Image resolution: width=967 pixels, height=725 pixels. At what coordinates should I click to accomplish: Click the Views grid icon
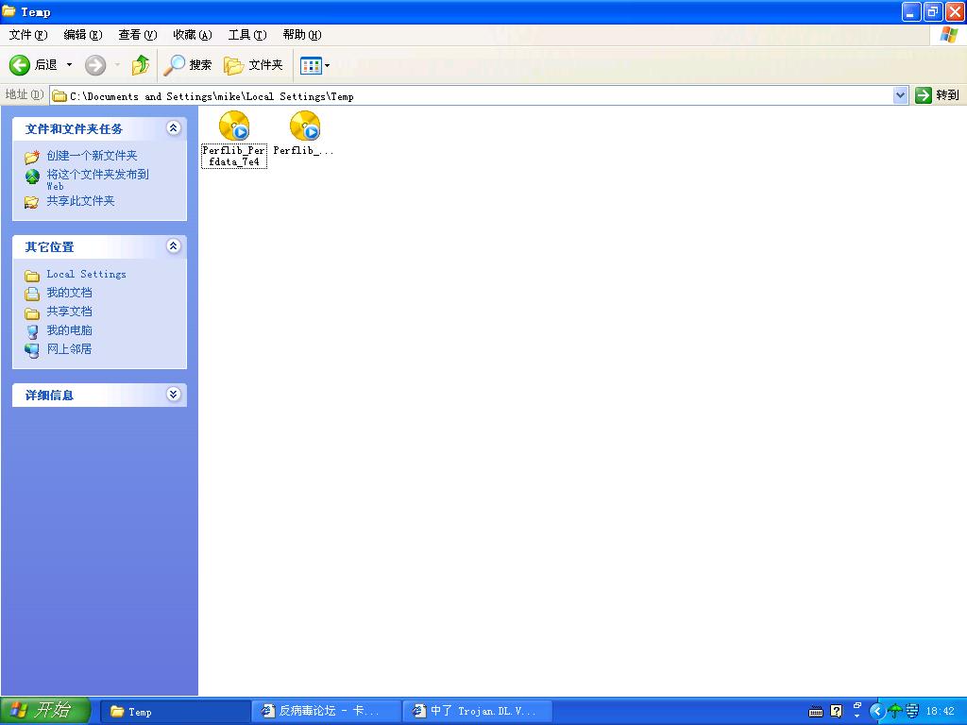click(311, 65)
